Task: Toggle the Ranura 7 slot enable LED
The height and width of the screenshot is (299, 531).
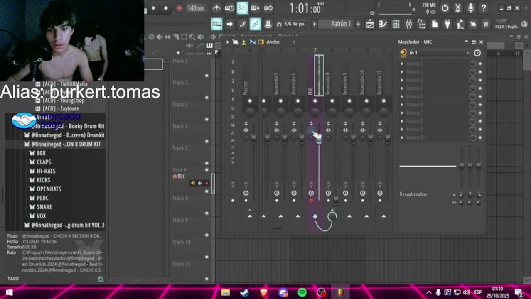Action: 480,113
